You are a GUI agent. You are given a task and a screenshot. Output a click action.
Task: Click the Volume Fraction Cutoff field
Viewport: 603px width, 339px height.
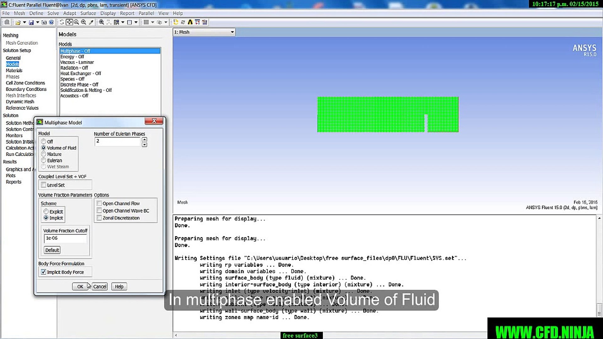click(65, 238)
